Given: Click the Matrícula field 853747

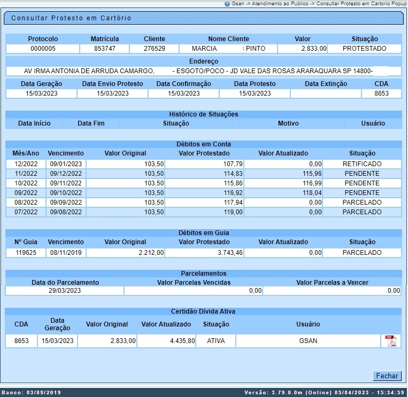Looking at the screenshot, I should click(x=104, y=49).
